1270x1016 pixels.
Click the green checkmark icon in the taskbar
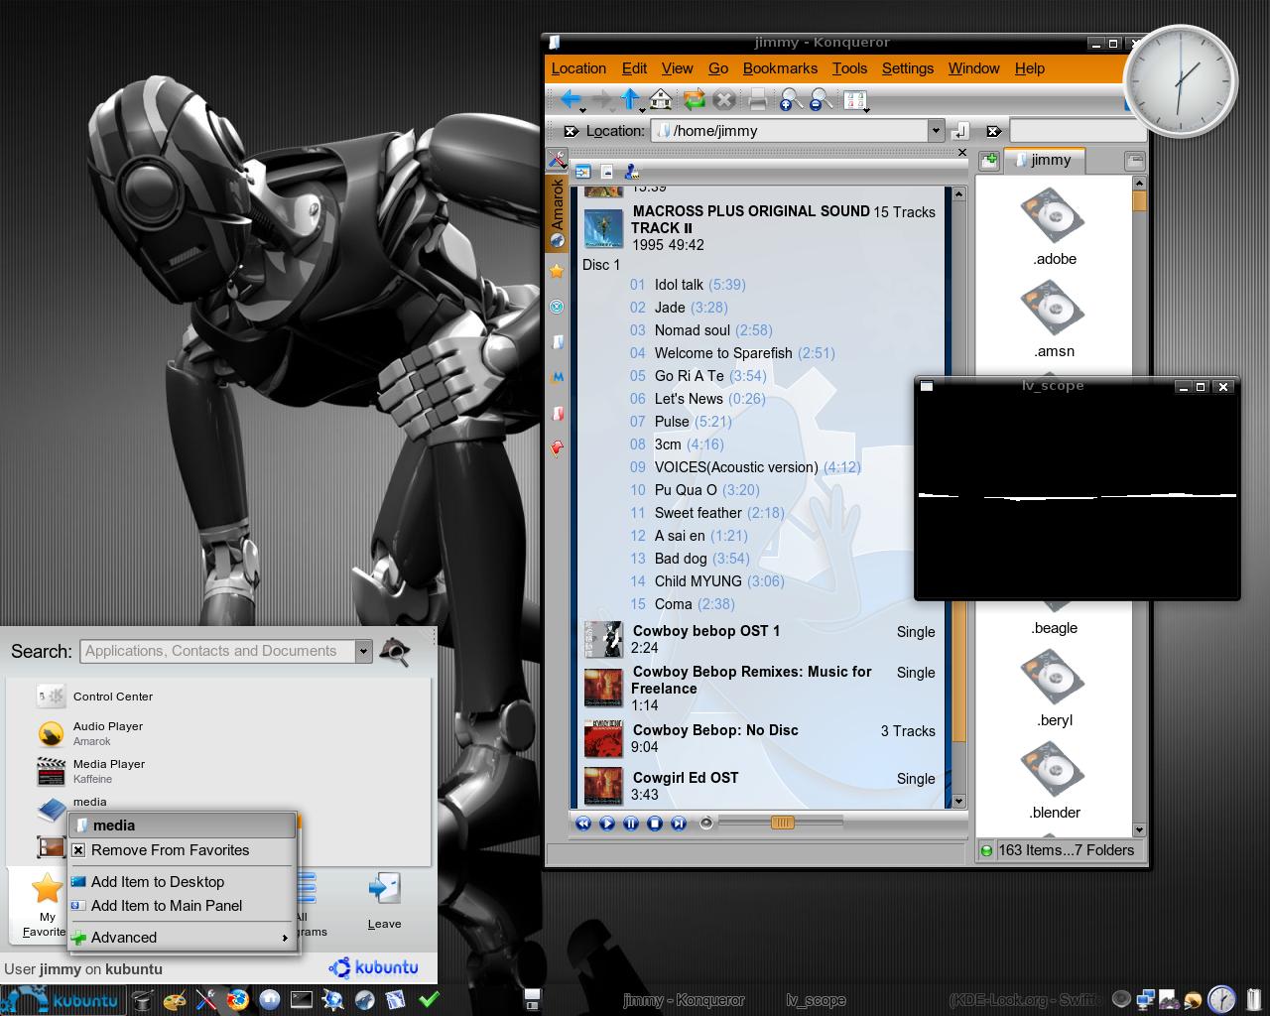pos(429,999)
